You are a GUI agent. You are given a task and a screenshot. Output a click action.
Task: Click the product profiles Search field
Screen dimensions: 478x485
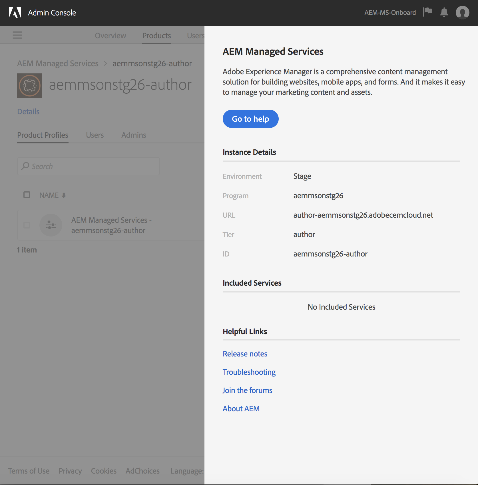[x=91, y=166]
